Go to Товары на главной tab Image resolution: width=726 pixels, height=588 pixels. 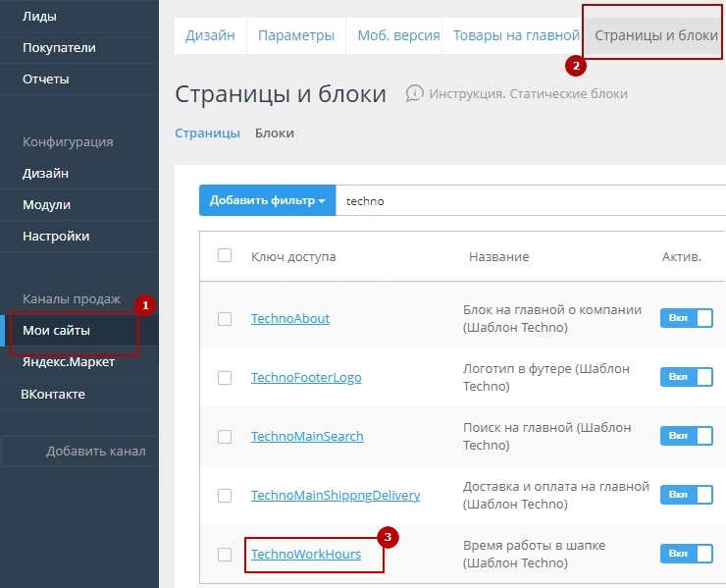(516, 35)
